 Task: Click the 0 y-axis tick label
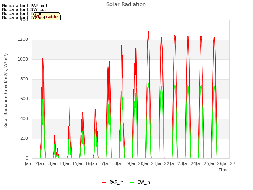coord(27,158)
